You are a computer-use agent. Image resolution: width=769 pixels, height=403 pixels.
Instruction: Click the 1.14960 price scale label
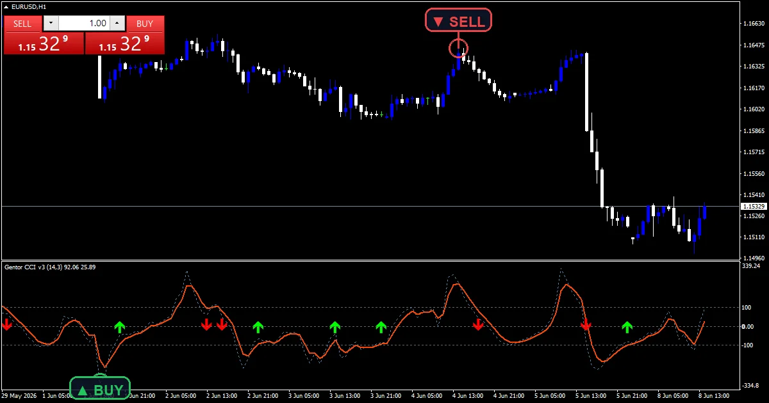(753, 258)
